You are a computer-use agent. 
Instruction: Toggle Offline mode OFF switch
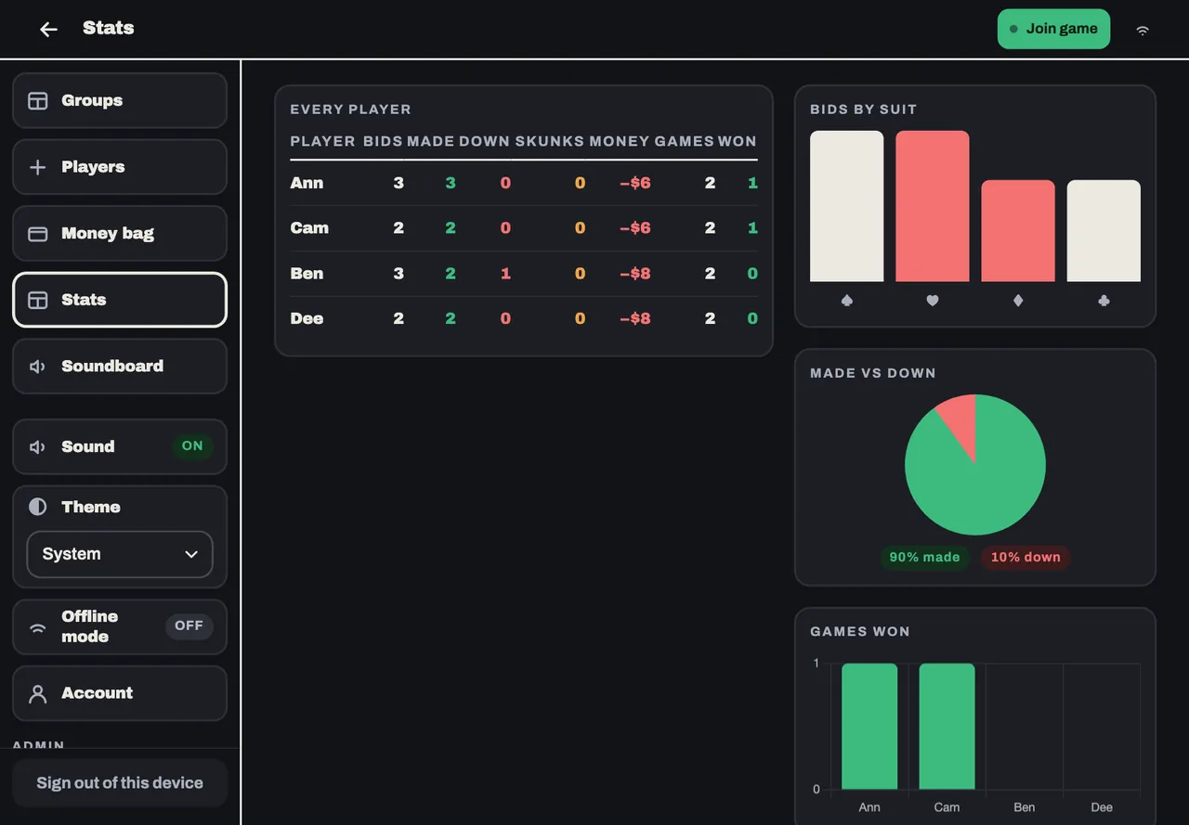(189, 626)
